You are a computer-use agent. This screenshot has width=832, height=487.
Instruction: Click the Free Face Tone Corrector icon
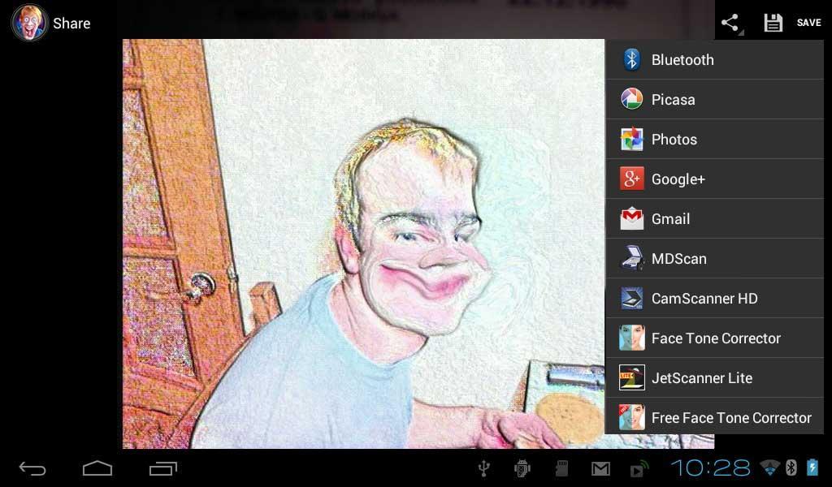click(x=631, y=417)
